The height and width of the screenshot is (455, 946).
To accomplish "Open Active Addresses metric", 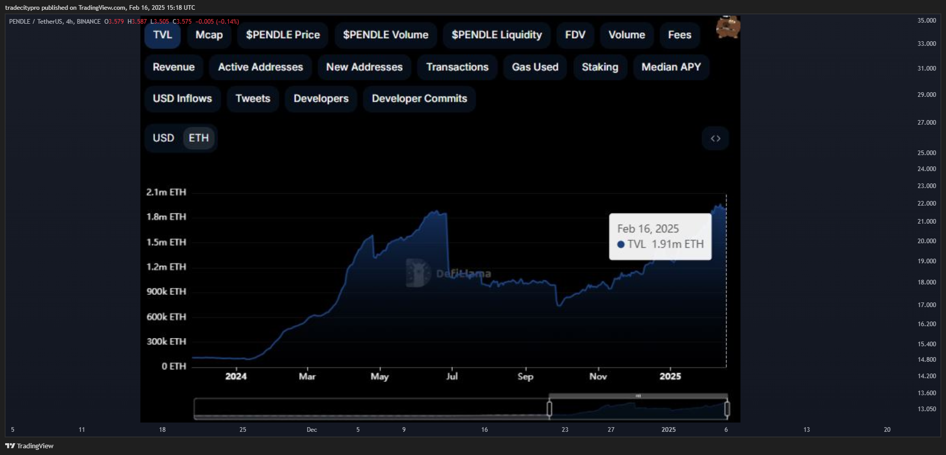I will click(x=260, y=67).
